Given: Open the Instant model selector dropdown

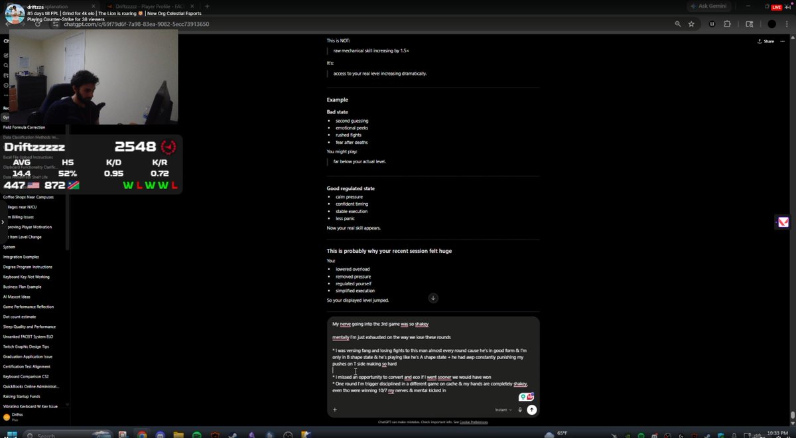Looking at the screenshot, I should [x=503, y=410].
